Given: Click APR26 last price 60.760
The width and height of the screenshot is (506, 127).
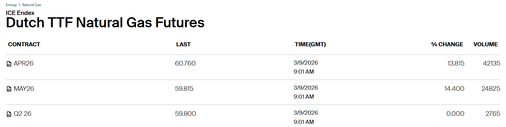Looking at the screenshot, I should [x=185, y=63].
